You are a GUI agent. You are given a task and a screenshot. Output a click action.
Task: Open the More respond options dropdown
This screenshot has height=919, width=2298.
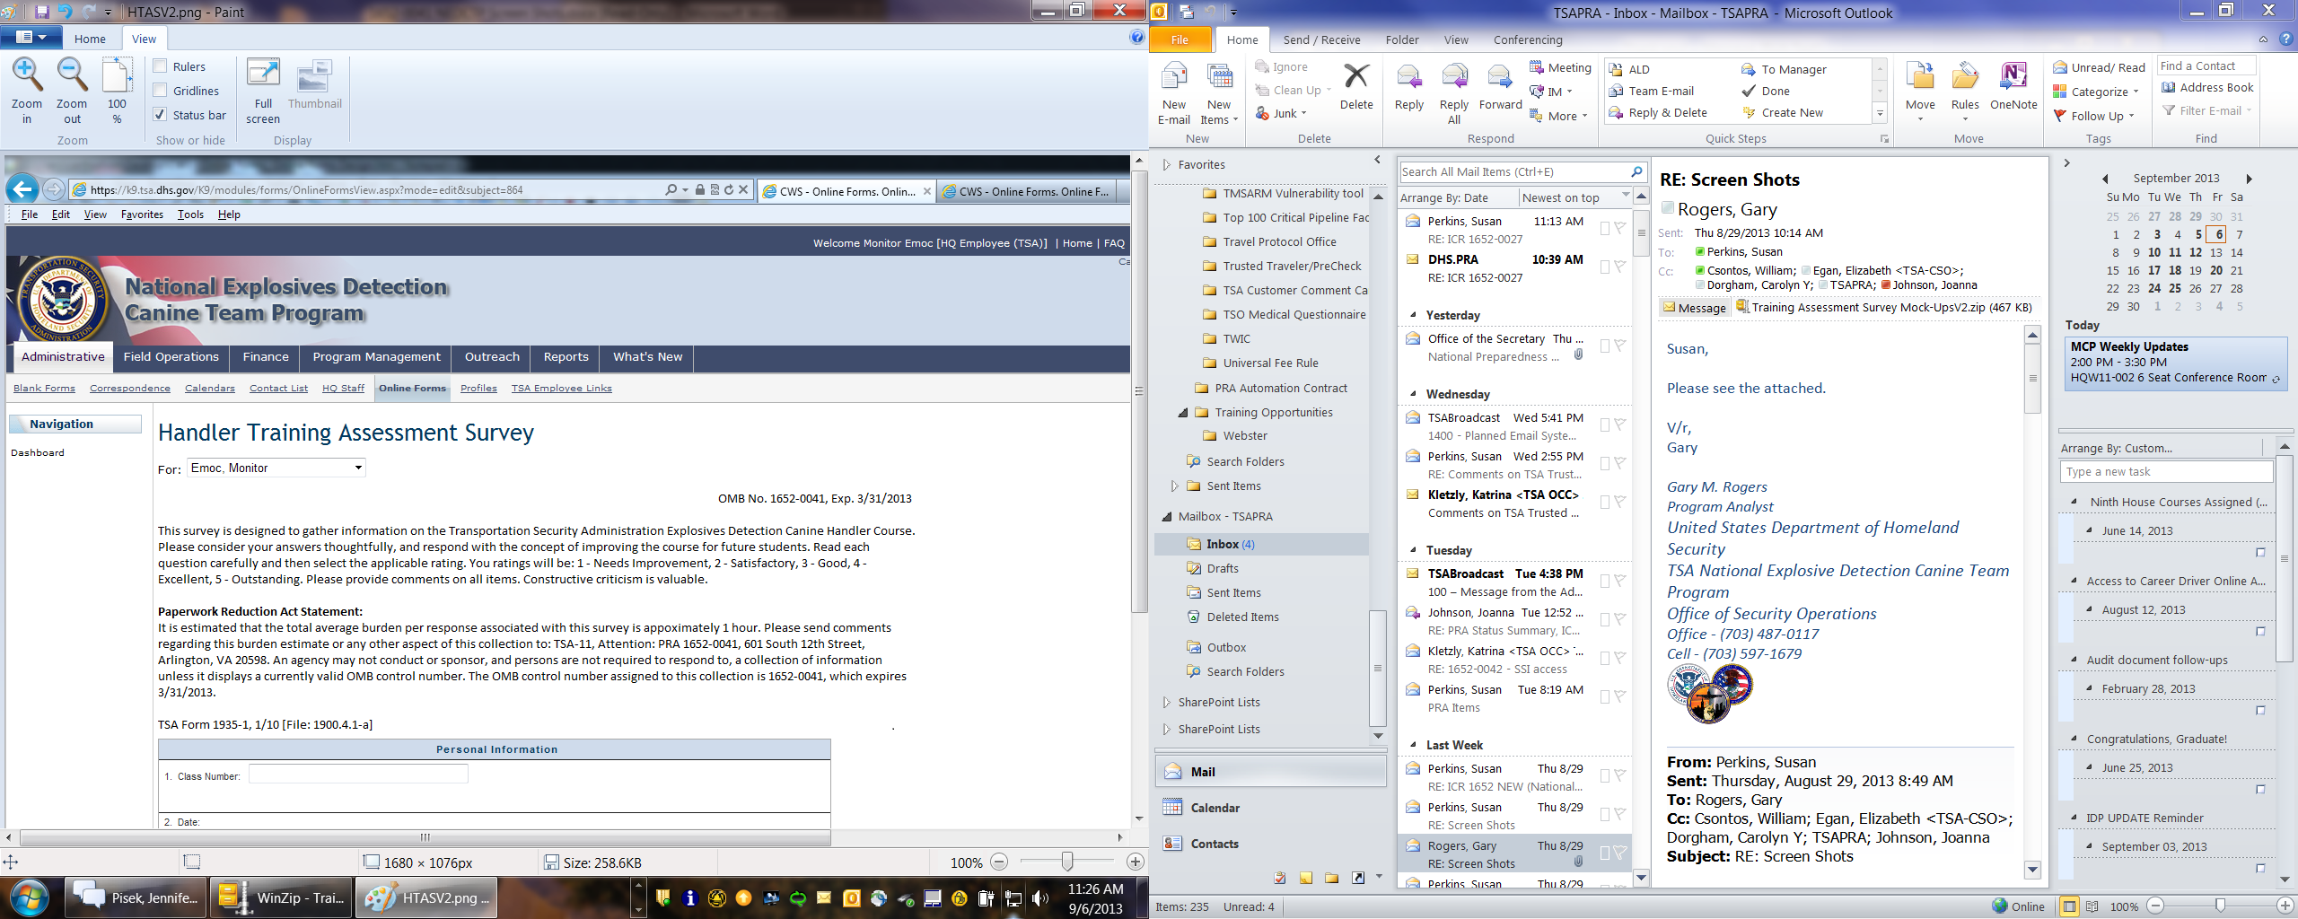1559,116
